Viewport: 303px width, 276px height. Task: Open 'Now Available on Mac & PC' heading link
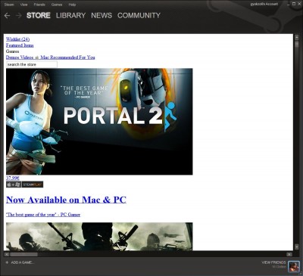click(x=66, y=200)
